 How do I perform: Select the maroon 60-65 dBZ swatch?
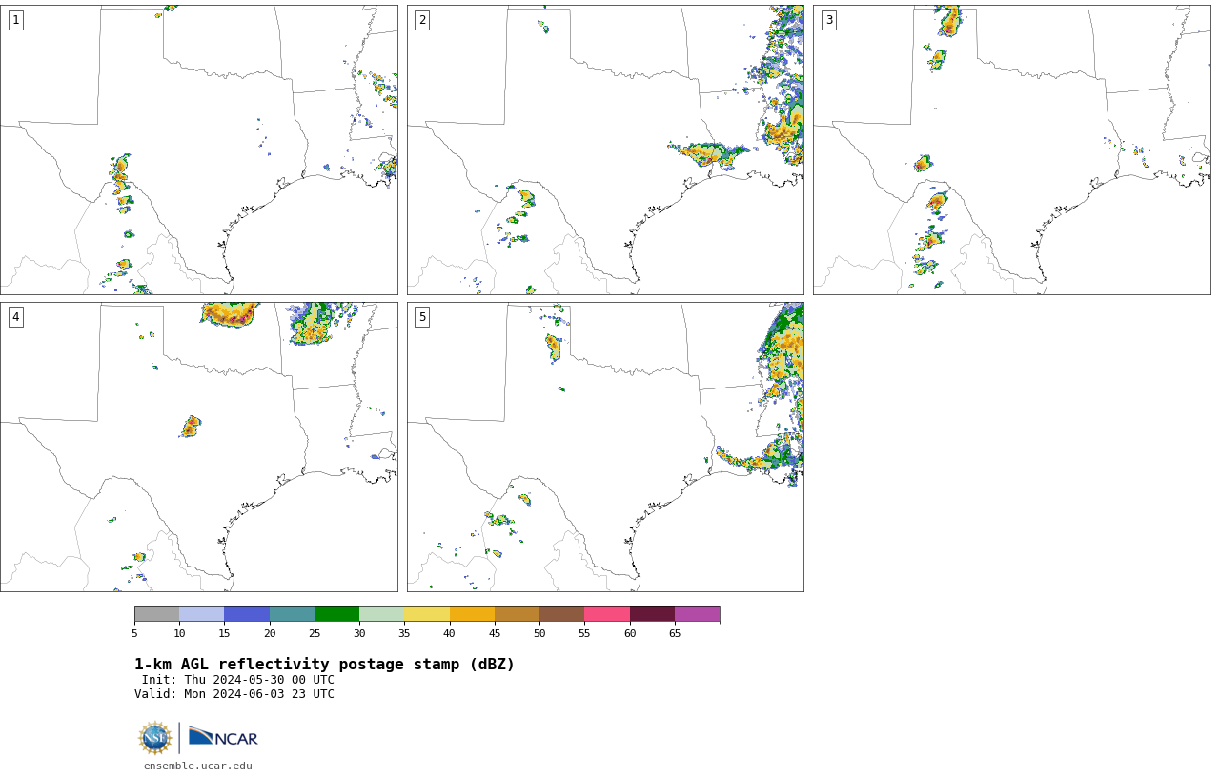tap(652, 614)
